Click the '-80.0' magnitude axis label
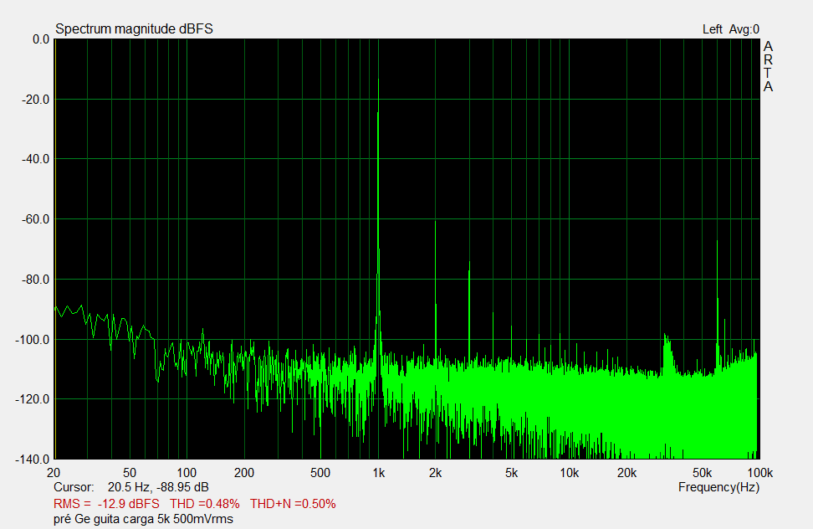 click(35, 280)
